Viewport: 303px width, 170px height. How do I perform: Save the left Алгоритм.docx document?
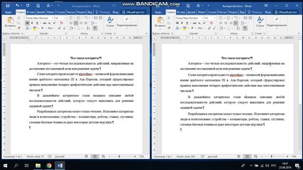[x=8, y=6]
